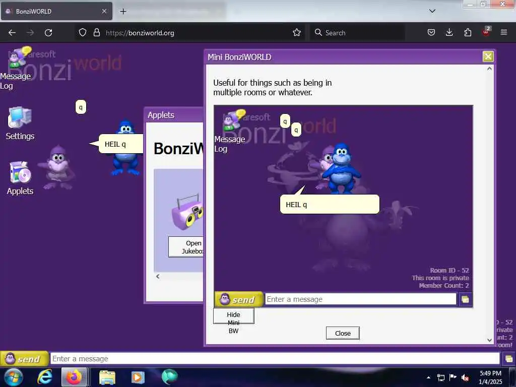Close the Mini BonziWORLD window
This screenshot has width=516, height=387.
coord(488,56)
